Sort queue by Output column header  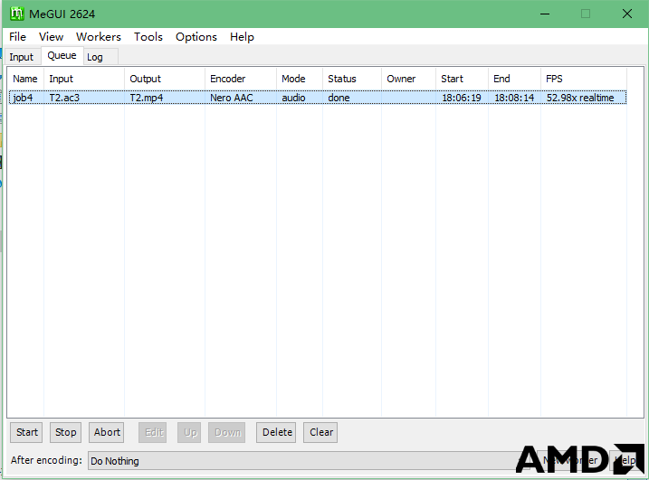click(x=165, y=79)
